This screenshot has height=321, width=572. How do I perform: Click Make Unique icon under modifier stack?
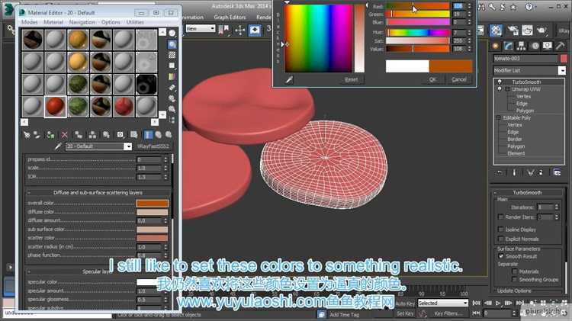[530, 172]
